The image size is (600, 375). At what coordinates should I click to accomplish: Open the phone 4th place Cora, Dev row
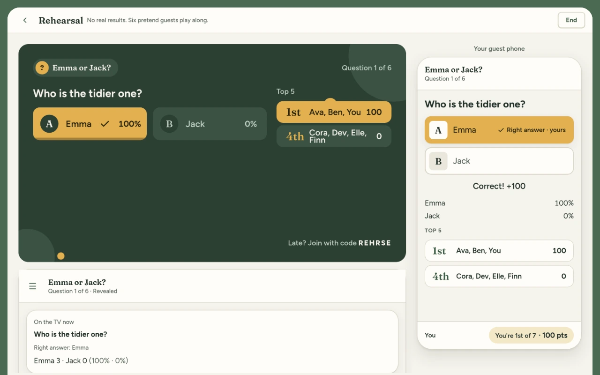pyautogui.click(x=499, y=276)
